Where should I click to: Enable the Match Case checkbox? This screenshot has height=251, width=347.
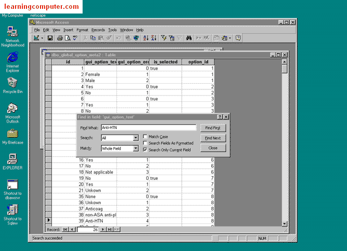[145, 137]
